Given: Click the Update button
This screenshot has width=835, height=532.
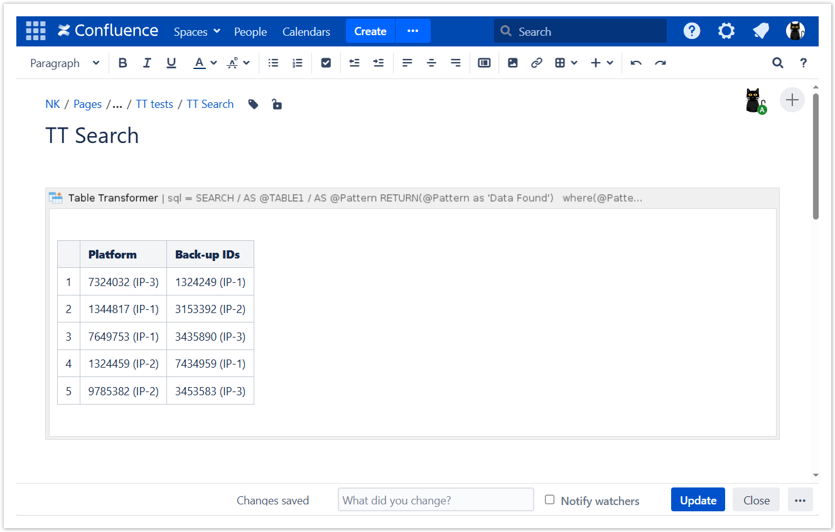Looking at the screenshot, I should 698,500.
